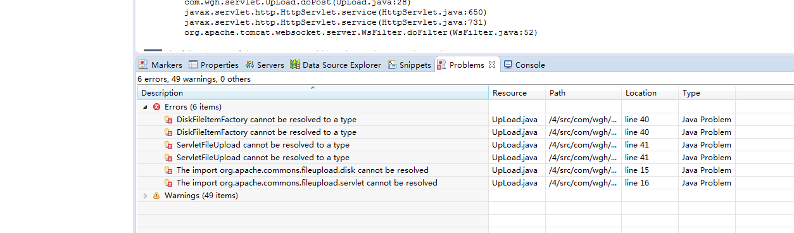
Task: Switch to the Snippets tab
Action: click(410, 65)
